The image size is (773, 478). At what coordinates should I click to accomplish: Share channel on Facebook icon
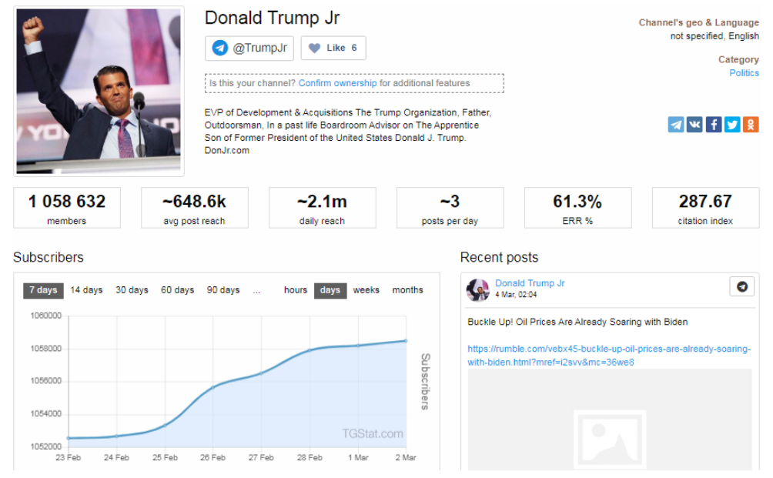(x=714, y=125)
